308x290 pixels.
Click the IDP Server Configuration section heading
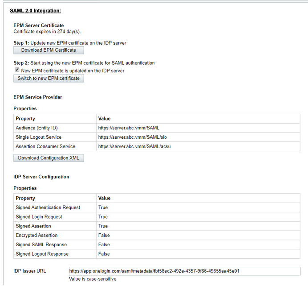click(x=41, y=177)
